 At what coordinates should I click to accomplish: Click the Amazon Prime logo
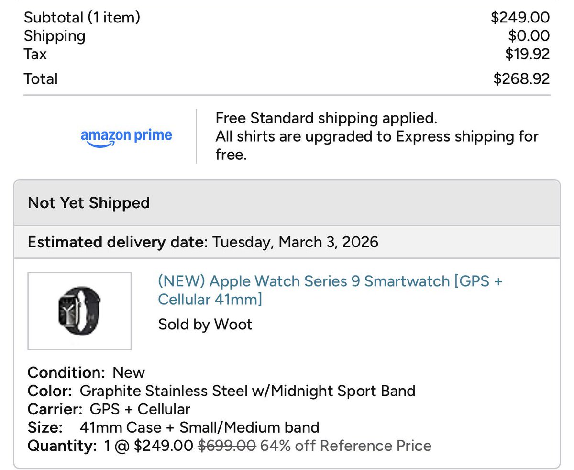126,136
